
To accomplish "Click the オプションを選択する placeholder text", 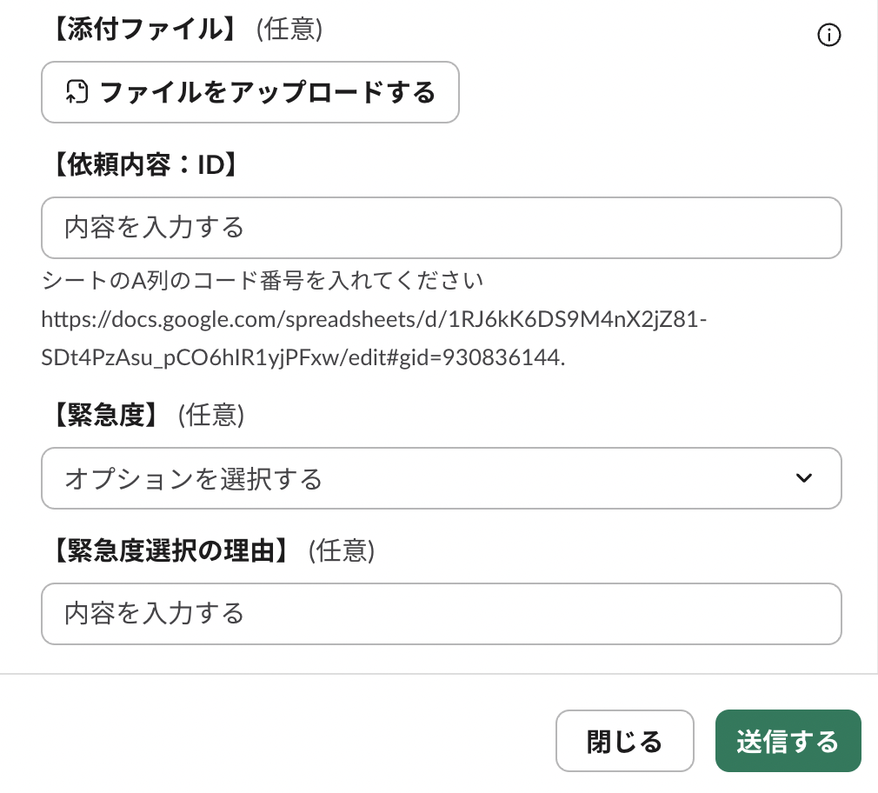I will tap(194, 478).
